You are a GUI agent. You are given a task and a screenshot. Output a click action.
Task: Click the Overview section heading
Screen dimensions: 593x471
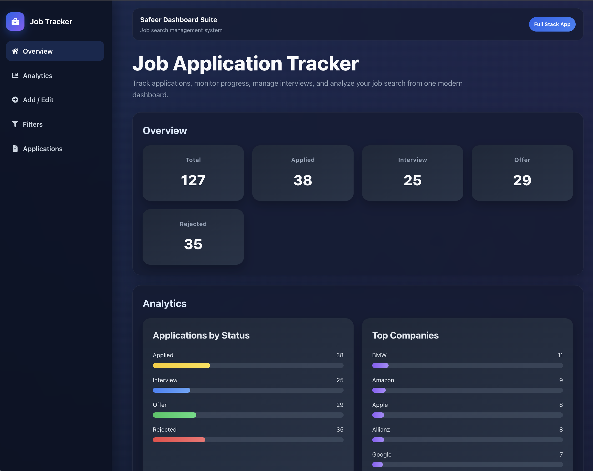click(x=165, y=131)
